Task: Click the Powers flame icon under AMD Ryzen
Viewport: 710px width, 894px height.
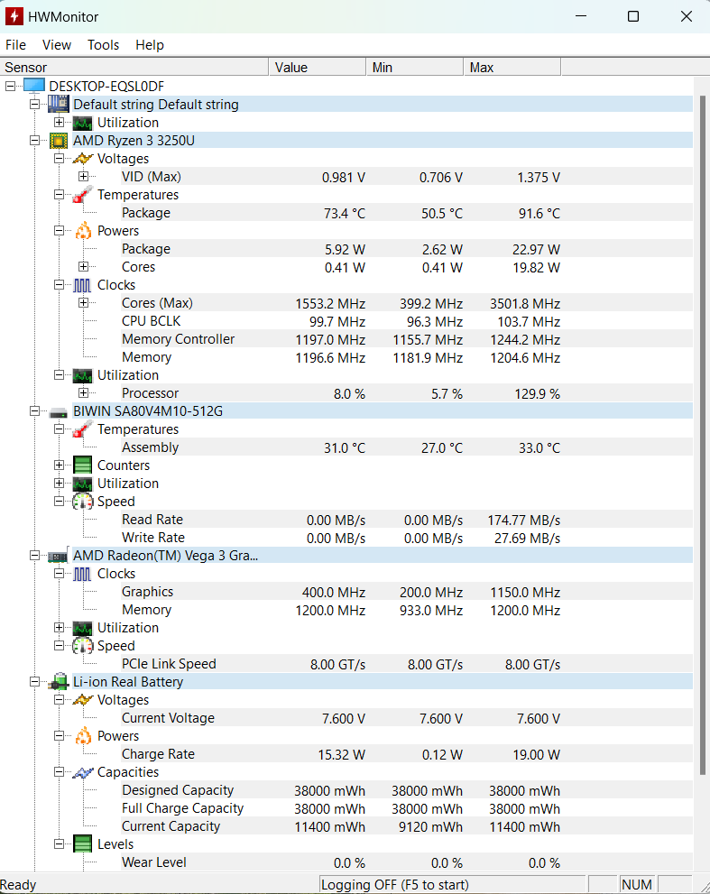Action: coord(83,231)
